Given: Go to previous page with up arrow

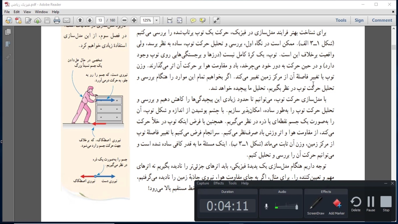Looking at the screenshot, I should 80,21.
